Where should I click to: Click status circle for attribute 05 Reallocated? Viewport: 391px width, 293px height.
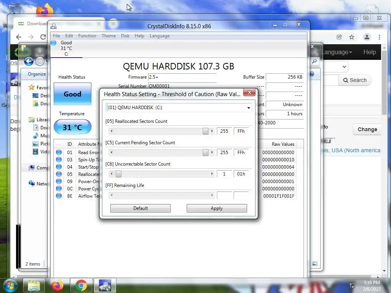(x=59, y=174)
